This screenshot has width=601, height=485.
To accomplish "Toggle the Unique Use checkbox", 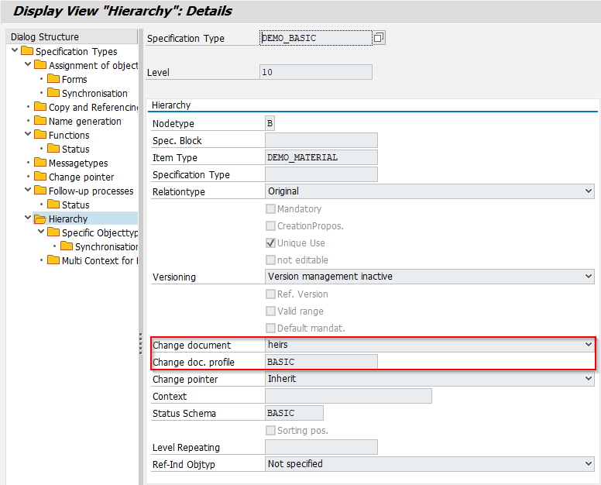I will click(270, 243).
